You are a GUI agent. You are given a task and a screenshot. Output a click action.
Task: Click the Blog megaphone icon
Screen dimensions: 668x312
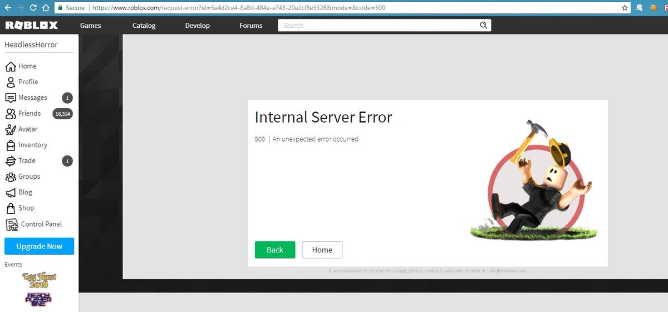pyautogui.click(x=10, y=192)
